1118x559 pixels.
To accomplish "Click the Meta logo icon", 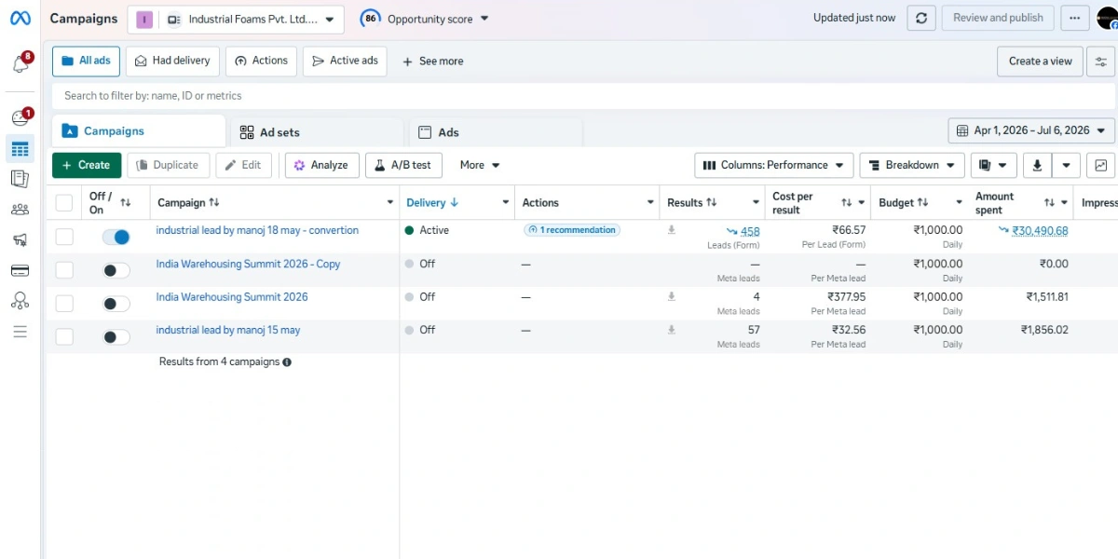I will [x=20, y=19].
